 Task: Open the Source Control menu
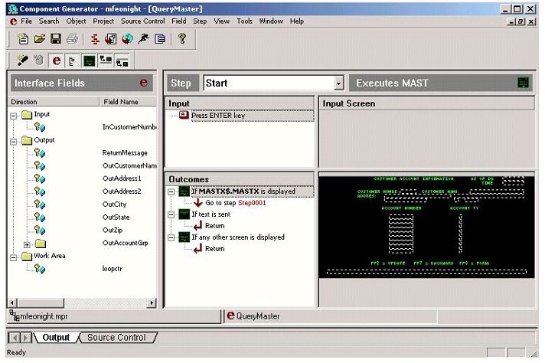tap(142, 21)
